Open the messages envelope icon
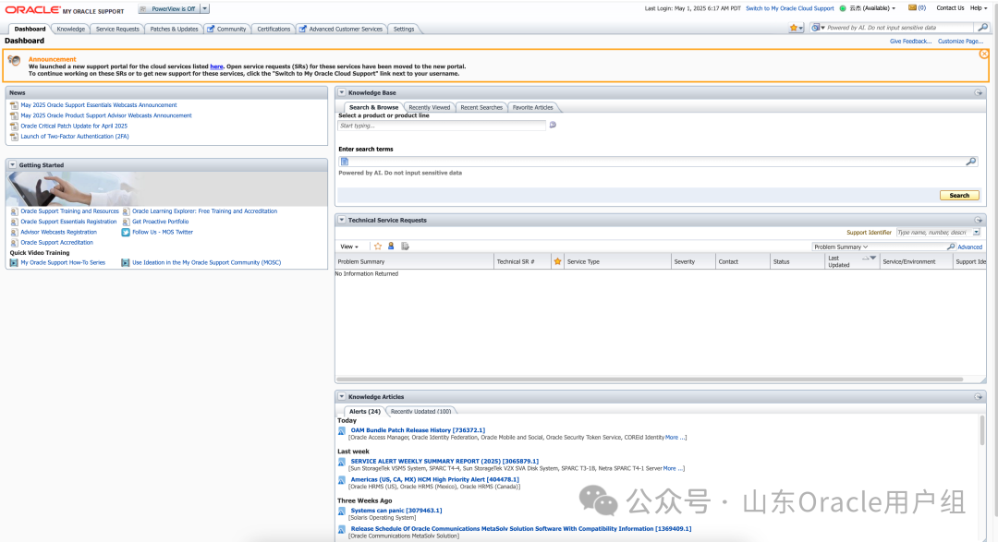 [912, 7]
